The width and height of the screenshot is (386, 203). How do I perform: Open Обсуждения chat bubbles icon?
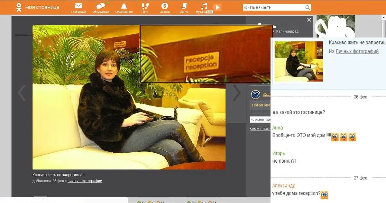(x=101, y=6)
